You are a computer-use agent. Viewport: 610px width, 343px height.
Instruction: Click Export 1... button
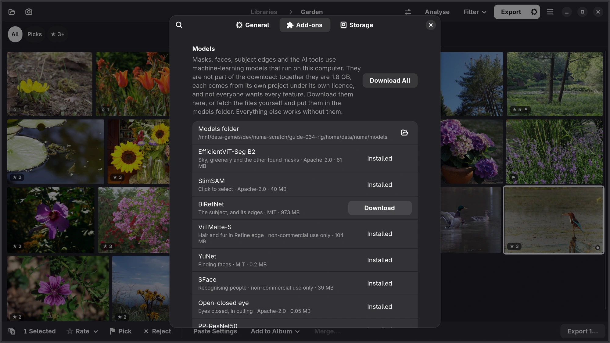point(583,331)
